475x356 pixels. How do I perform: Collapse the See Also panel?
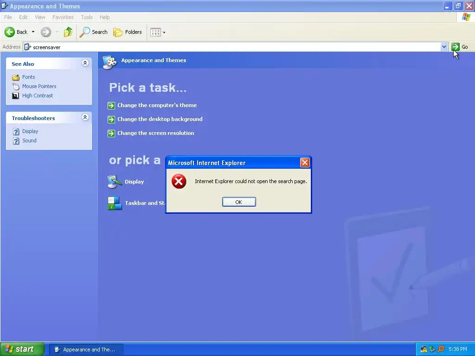85,63
